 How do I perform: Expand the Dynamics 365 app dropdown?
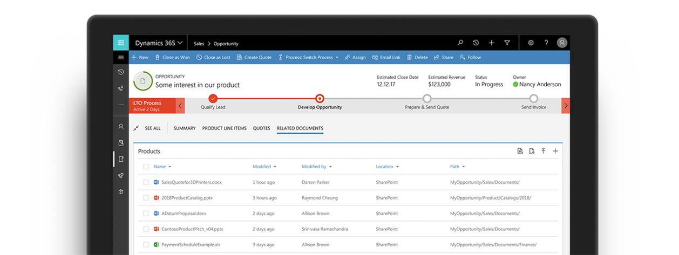click(159, 43)
